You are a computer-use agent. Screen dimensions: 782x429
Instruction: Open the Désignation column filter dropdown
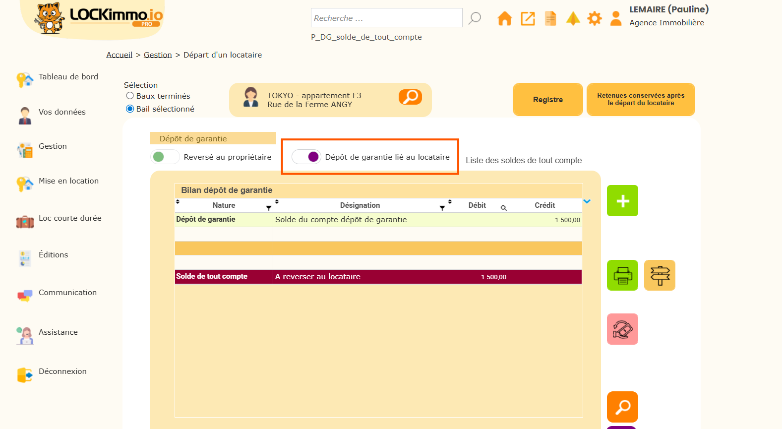pyautogui.click(x=442, y=208)
